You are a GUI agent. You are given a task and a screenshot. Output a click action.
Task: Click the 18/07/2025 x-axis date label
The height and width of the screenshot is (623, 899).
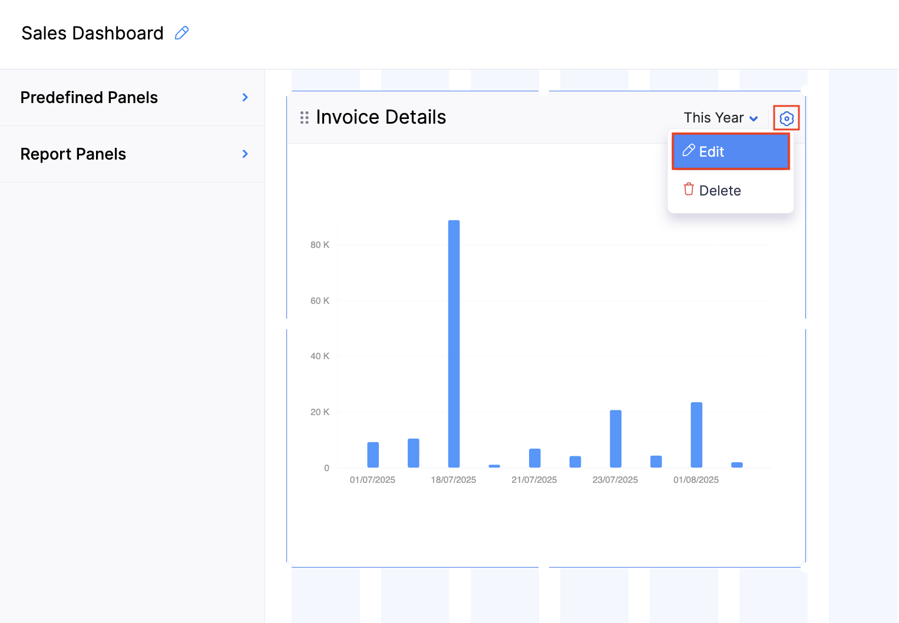tap(453, 480)
